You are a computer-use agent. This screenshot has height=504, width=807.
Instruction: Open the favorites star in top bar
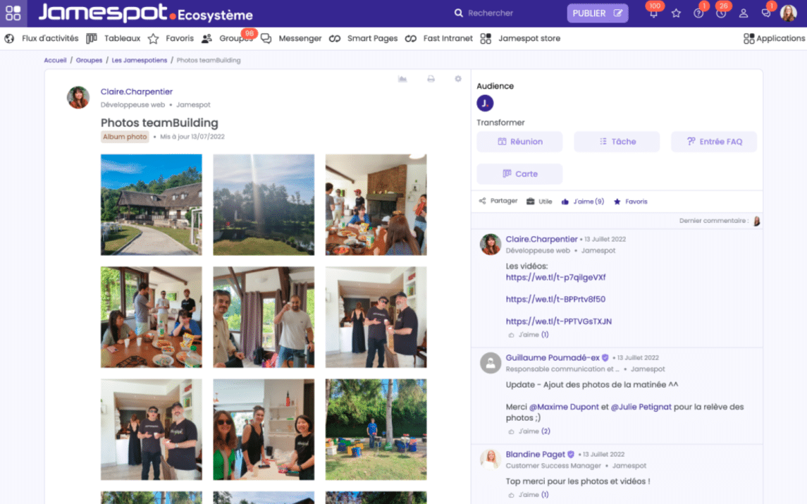(x=676, y=13)
